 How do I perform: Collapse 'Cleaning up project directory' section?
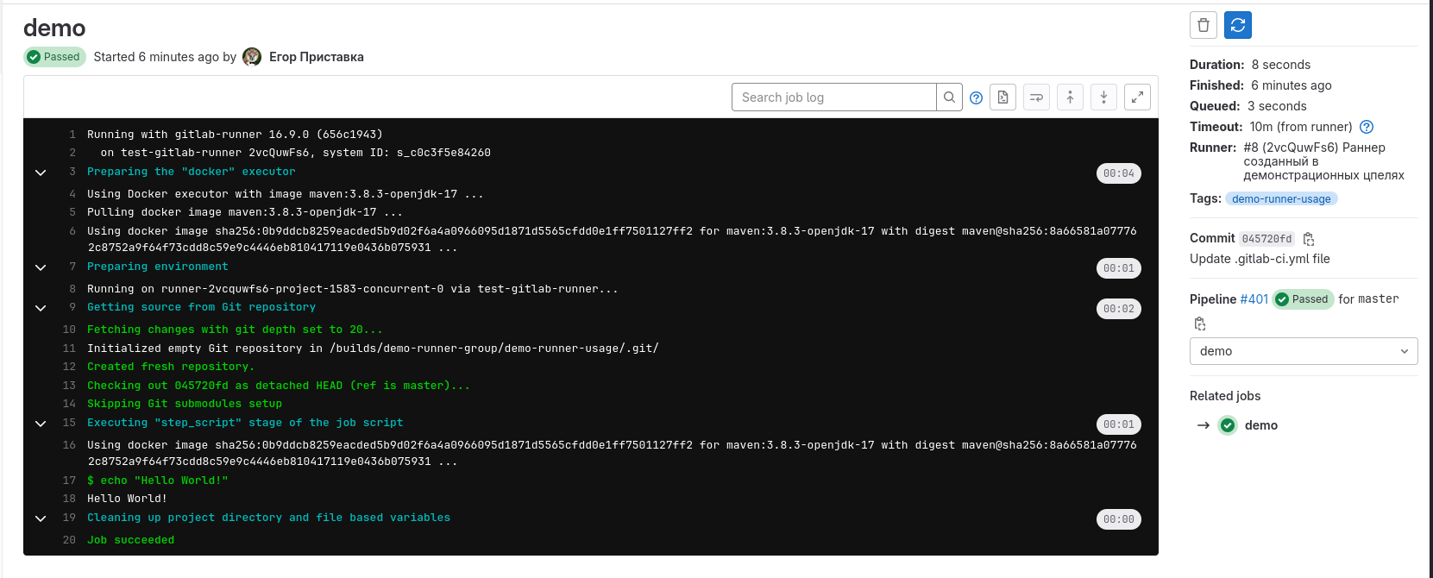point(41,518)
